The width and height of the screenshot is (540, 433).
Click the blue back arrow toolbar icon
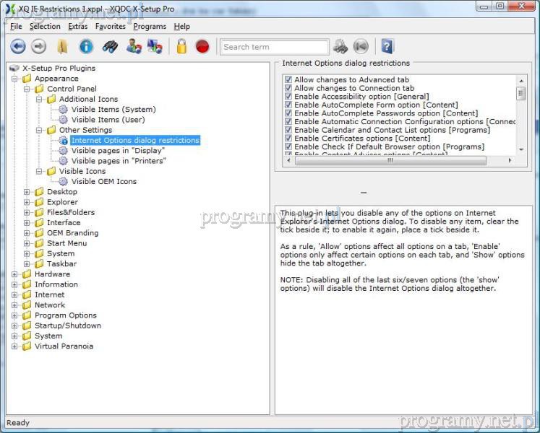click(x=18, y=47)
